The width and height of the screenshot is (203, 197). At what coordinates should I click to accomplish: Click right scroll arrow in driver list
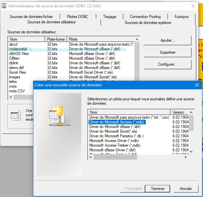click(186, 157)
